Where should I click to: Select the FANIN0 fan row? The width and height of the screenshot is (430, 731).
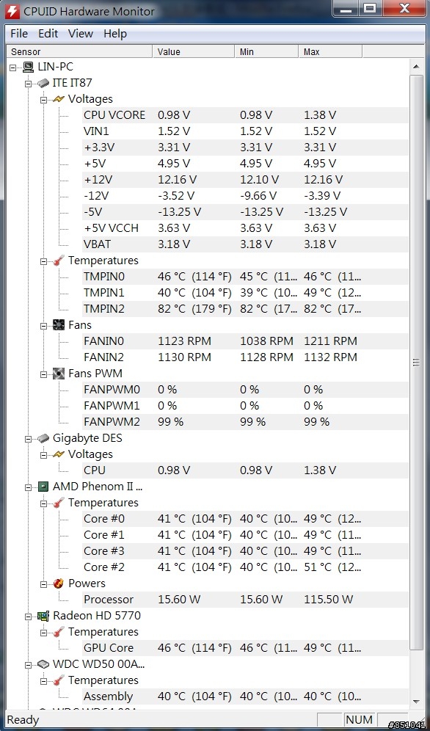pyautogui.click(x=246, y=341)
